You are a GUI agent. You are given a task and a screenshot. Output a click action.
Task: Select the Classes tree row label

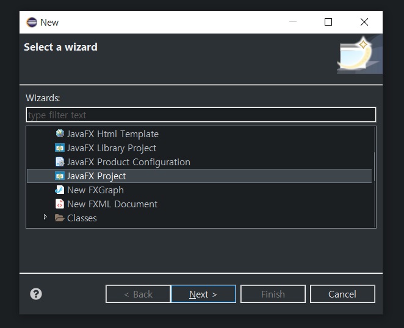pos(82,218)
